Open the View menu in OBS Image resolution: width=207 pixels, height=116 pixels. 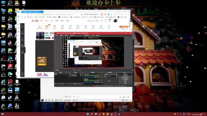coord(66,35)
